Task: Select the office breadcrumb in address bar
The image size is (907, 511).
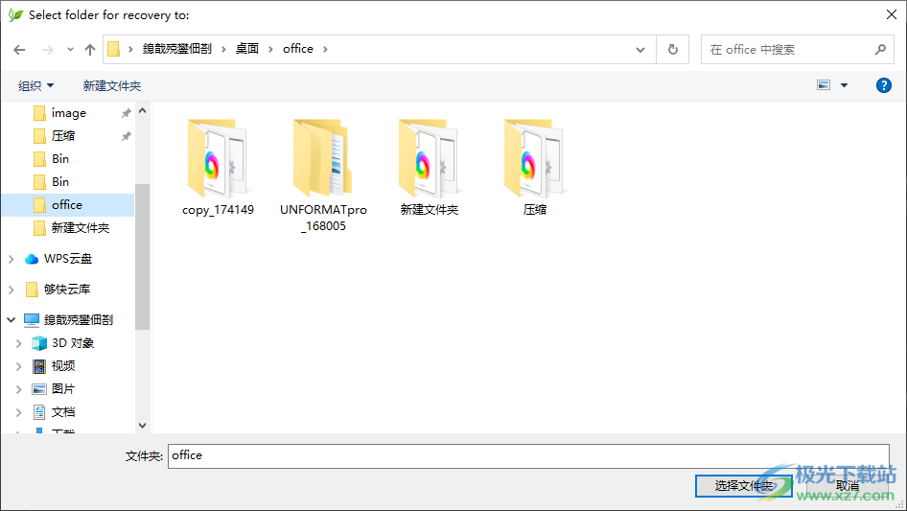Action: [298, 49]
